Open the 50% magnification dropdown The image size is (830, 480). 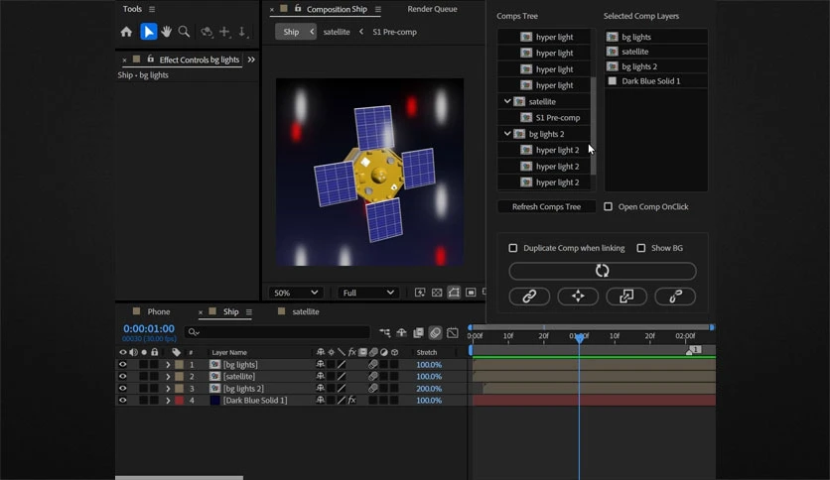[x=296, y=293]
